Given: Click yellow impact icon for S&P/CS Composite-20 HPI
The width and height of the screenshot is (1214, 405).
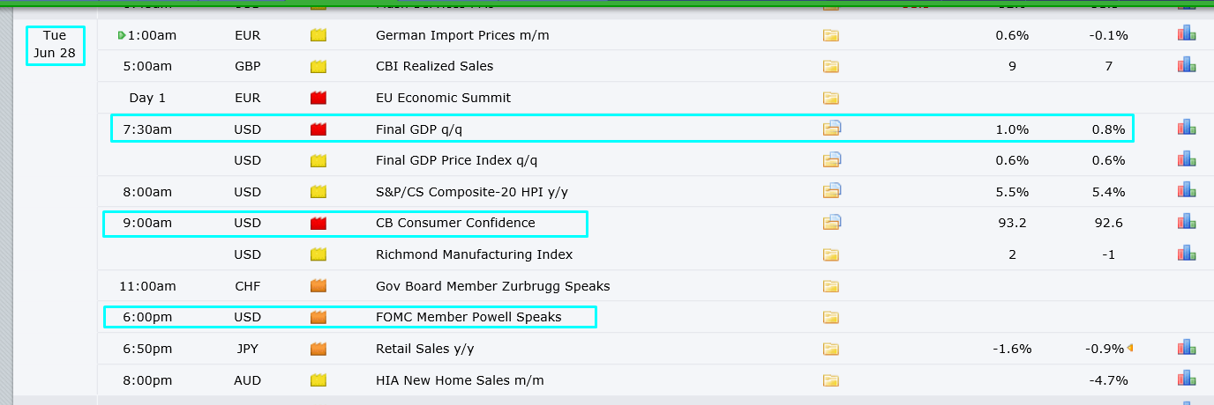Looking at the screenshot, I should (318, 192).
